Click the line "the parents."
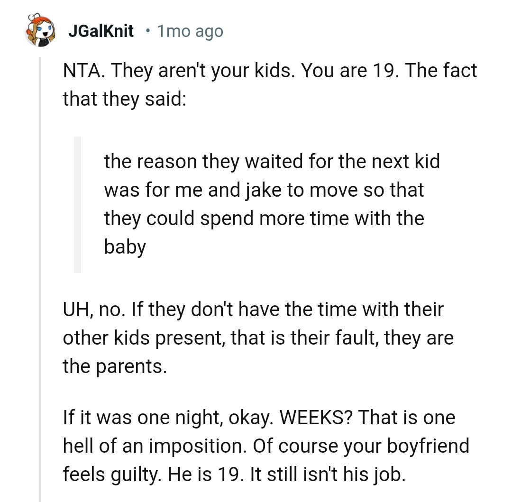Image resolution: width=512 pixels, height=502 pixels. click(115, 366)
